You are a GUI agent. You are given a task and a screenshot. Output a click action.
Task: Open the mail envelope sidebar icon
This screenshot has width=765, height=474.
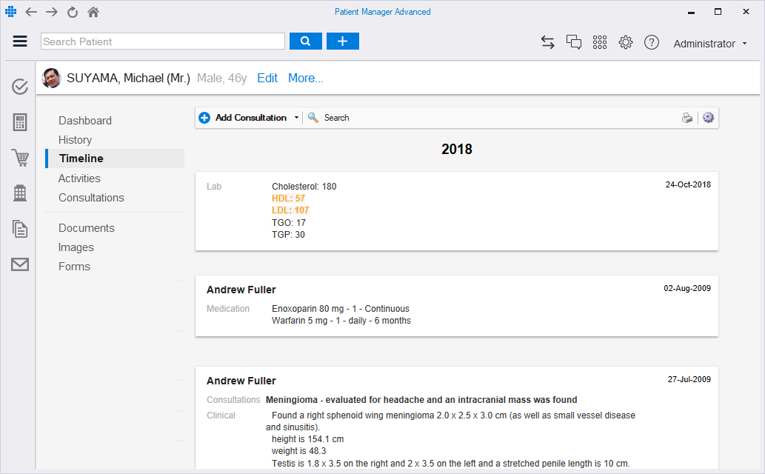(20, 264)
